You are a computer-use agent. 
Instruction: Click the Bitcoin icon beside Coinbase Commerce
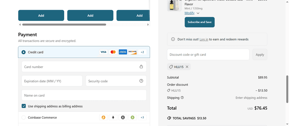coord(103,117)
